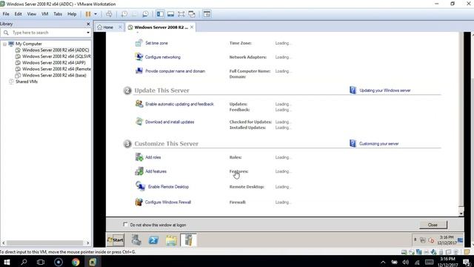Close the Library panel
The image size is (474, 267).
click(88, 24)
